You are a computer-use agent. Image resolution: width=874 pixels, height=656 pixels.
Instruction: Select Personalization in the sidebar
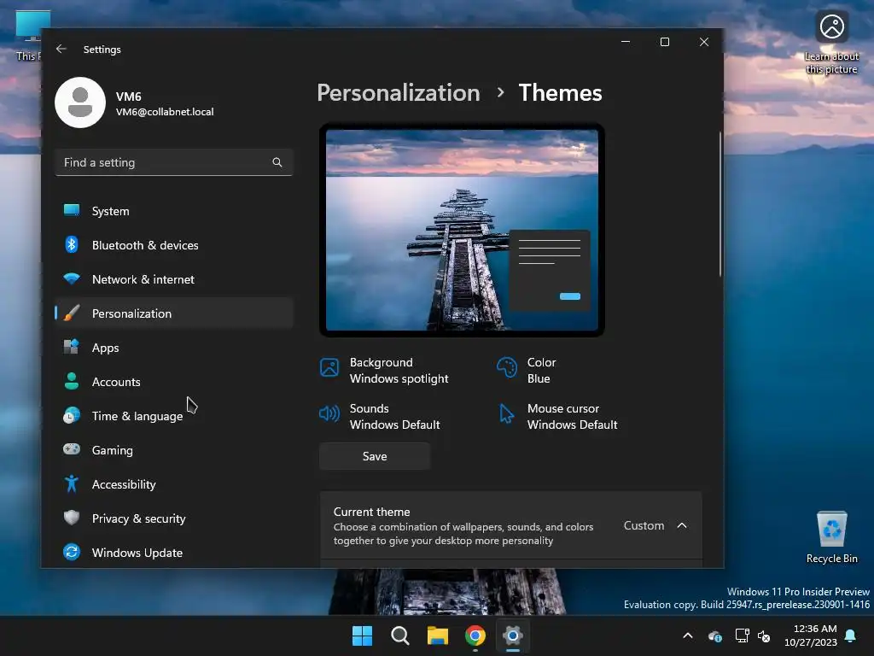click(x=174, y=313)
